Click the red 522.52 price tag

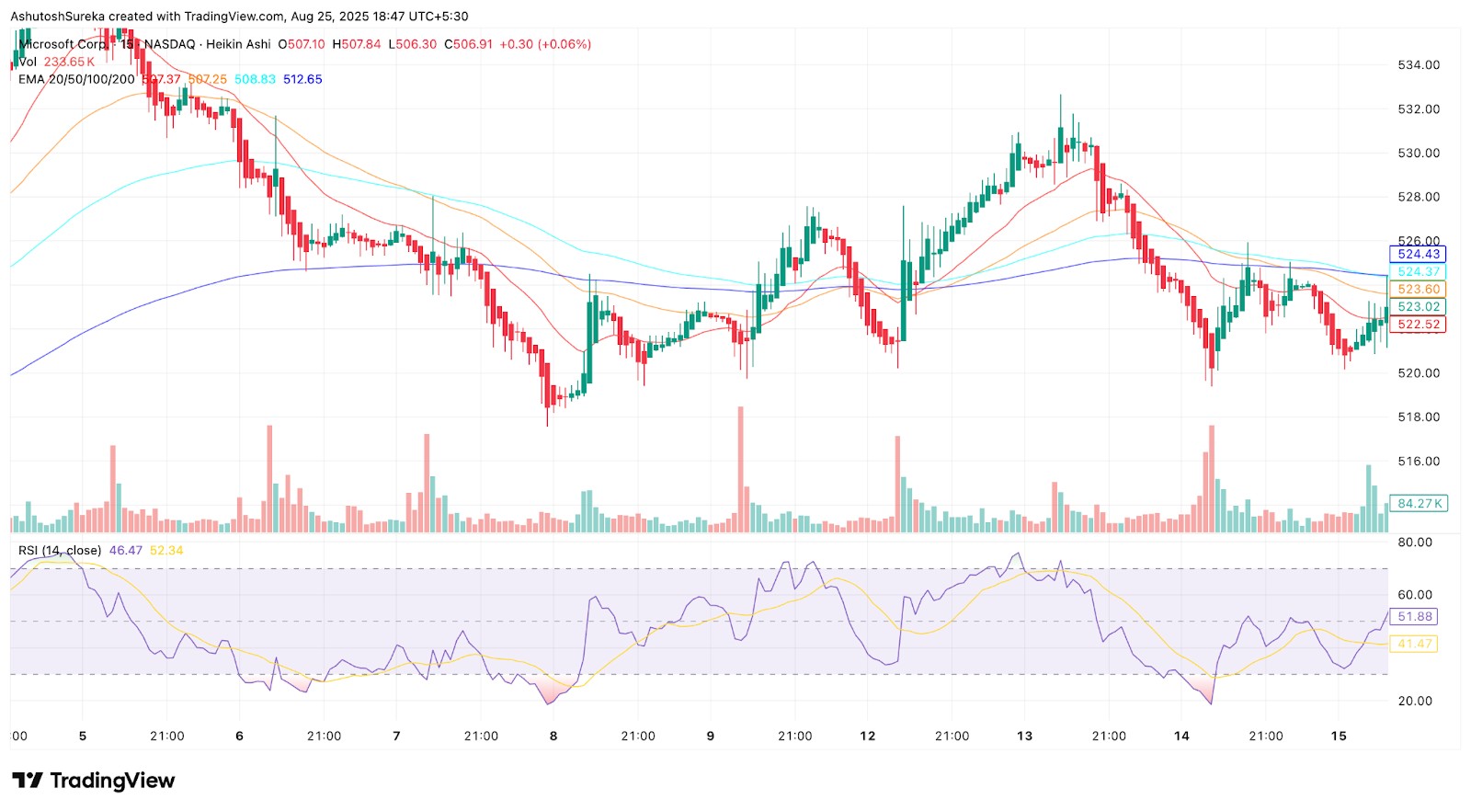click(x=1419, y=325)
